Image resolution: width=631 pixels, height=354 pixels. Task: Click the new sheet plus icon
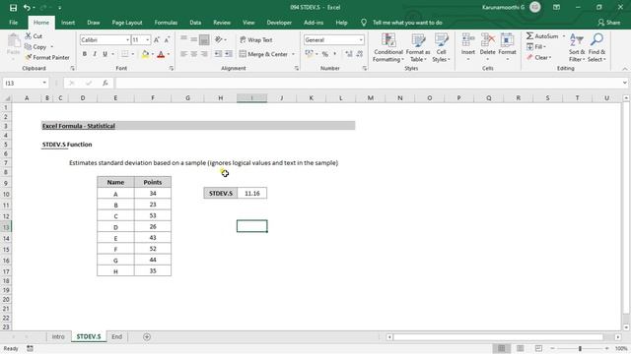pyautogui.click(x=147, y=336)
